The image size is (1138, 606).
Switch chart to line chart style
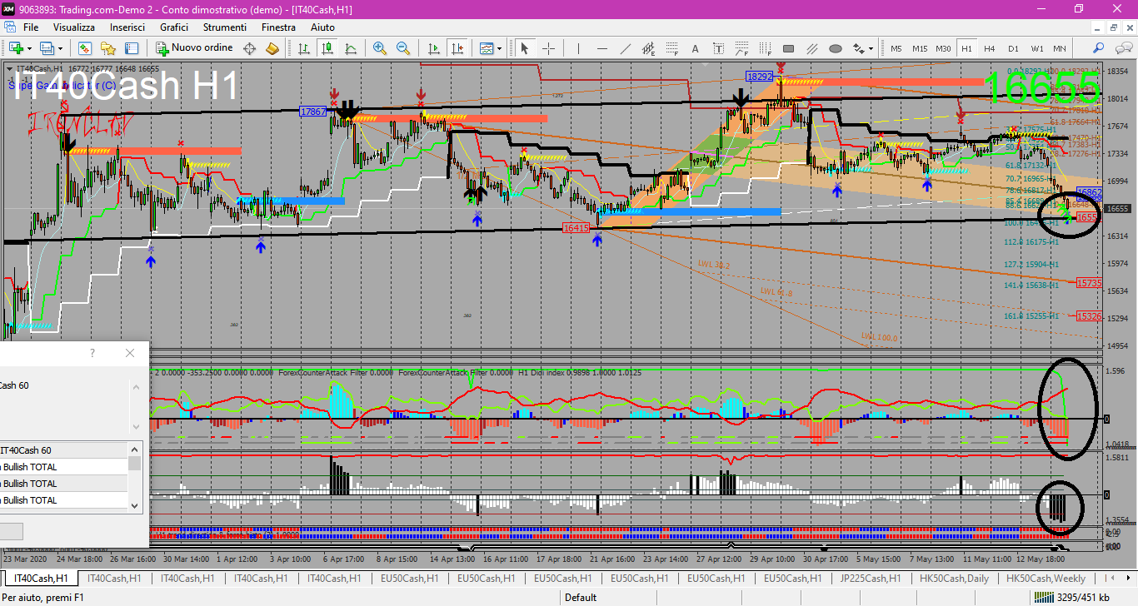click(x=351, y=48)
